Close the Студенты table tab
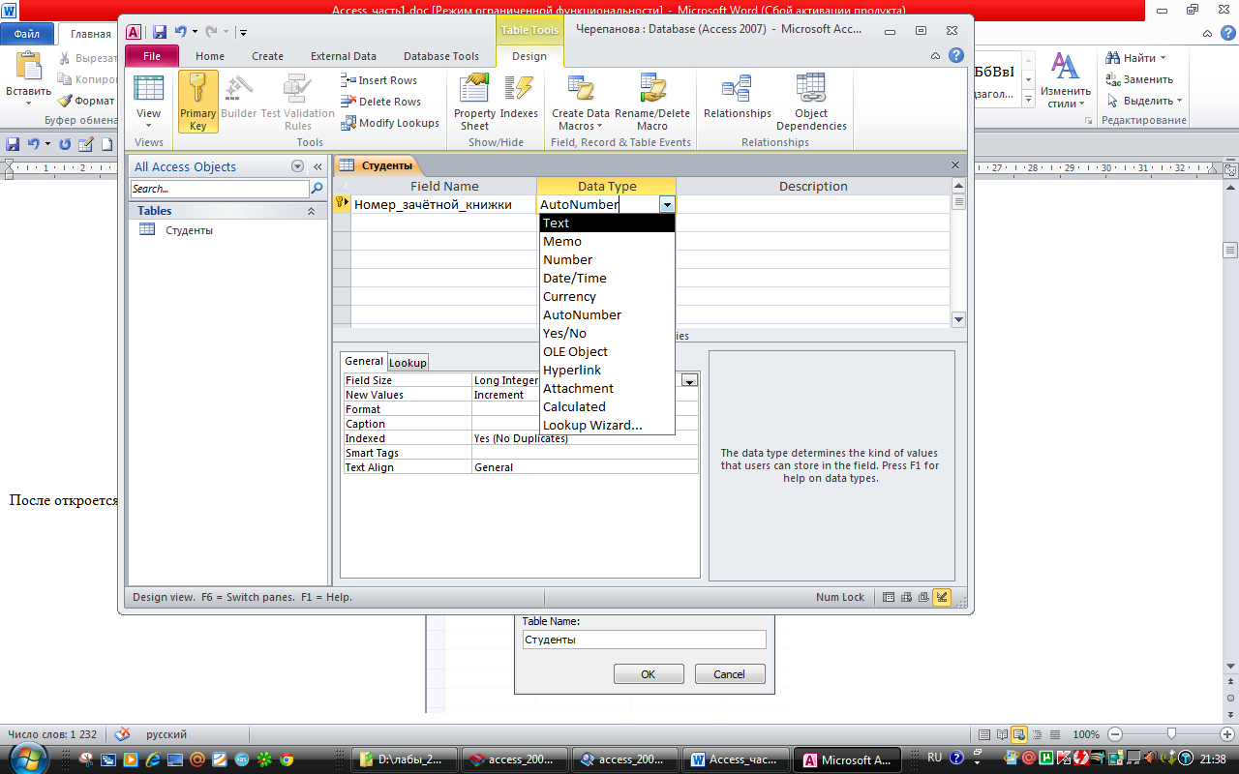This screenshot has width=1239, height=774. pyautogui.click(x=955, y=165)
